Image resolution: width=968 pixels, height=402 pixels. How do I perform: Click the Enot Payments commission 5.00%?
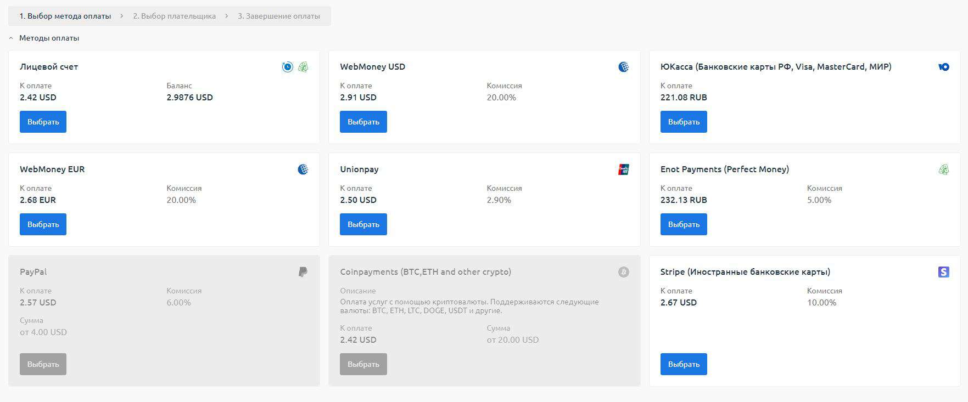click(819, 200)
